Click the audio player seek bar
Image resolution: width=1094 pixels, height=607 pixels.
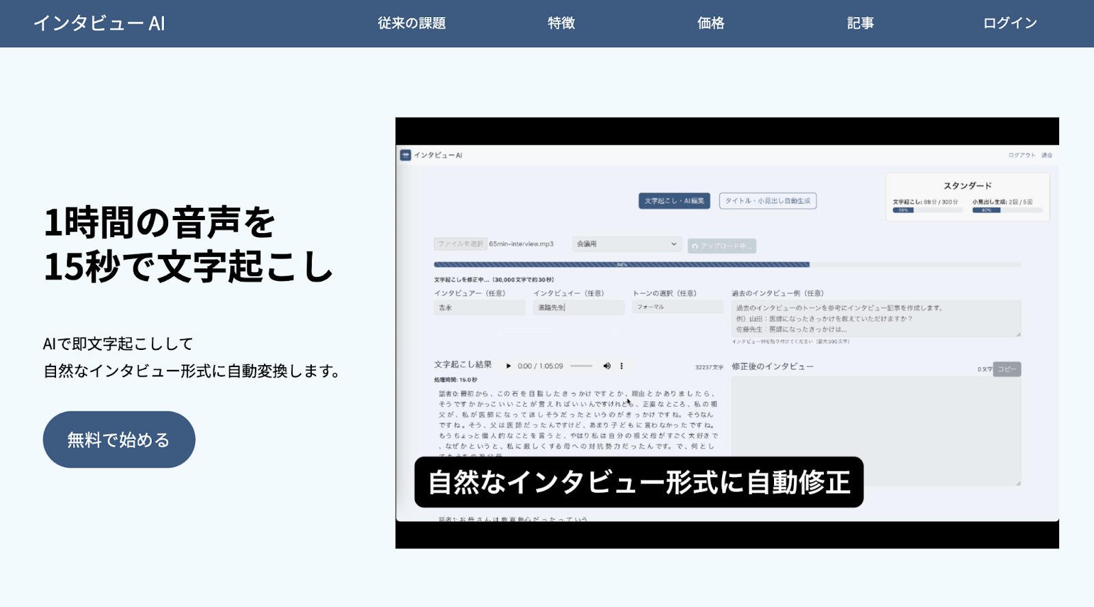[581, 366]
